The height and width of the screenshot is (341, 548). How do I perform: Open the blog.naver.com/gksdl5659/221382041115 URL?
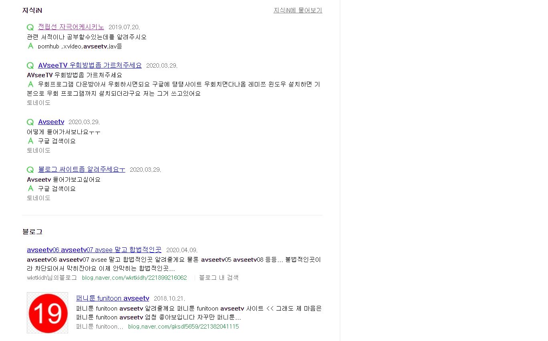(x=183, y=327)
